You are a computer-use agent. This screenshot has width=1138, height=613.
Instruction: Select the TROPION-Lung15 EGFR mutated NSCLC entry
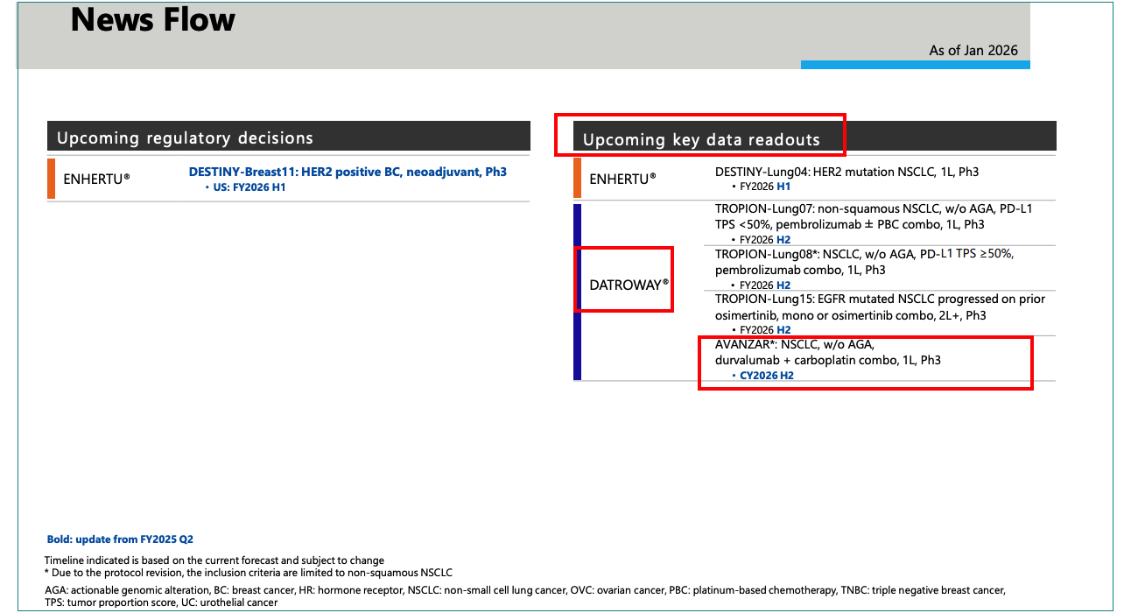879,307
